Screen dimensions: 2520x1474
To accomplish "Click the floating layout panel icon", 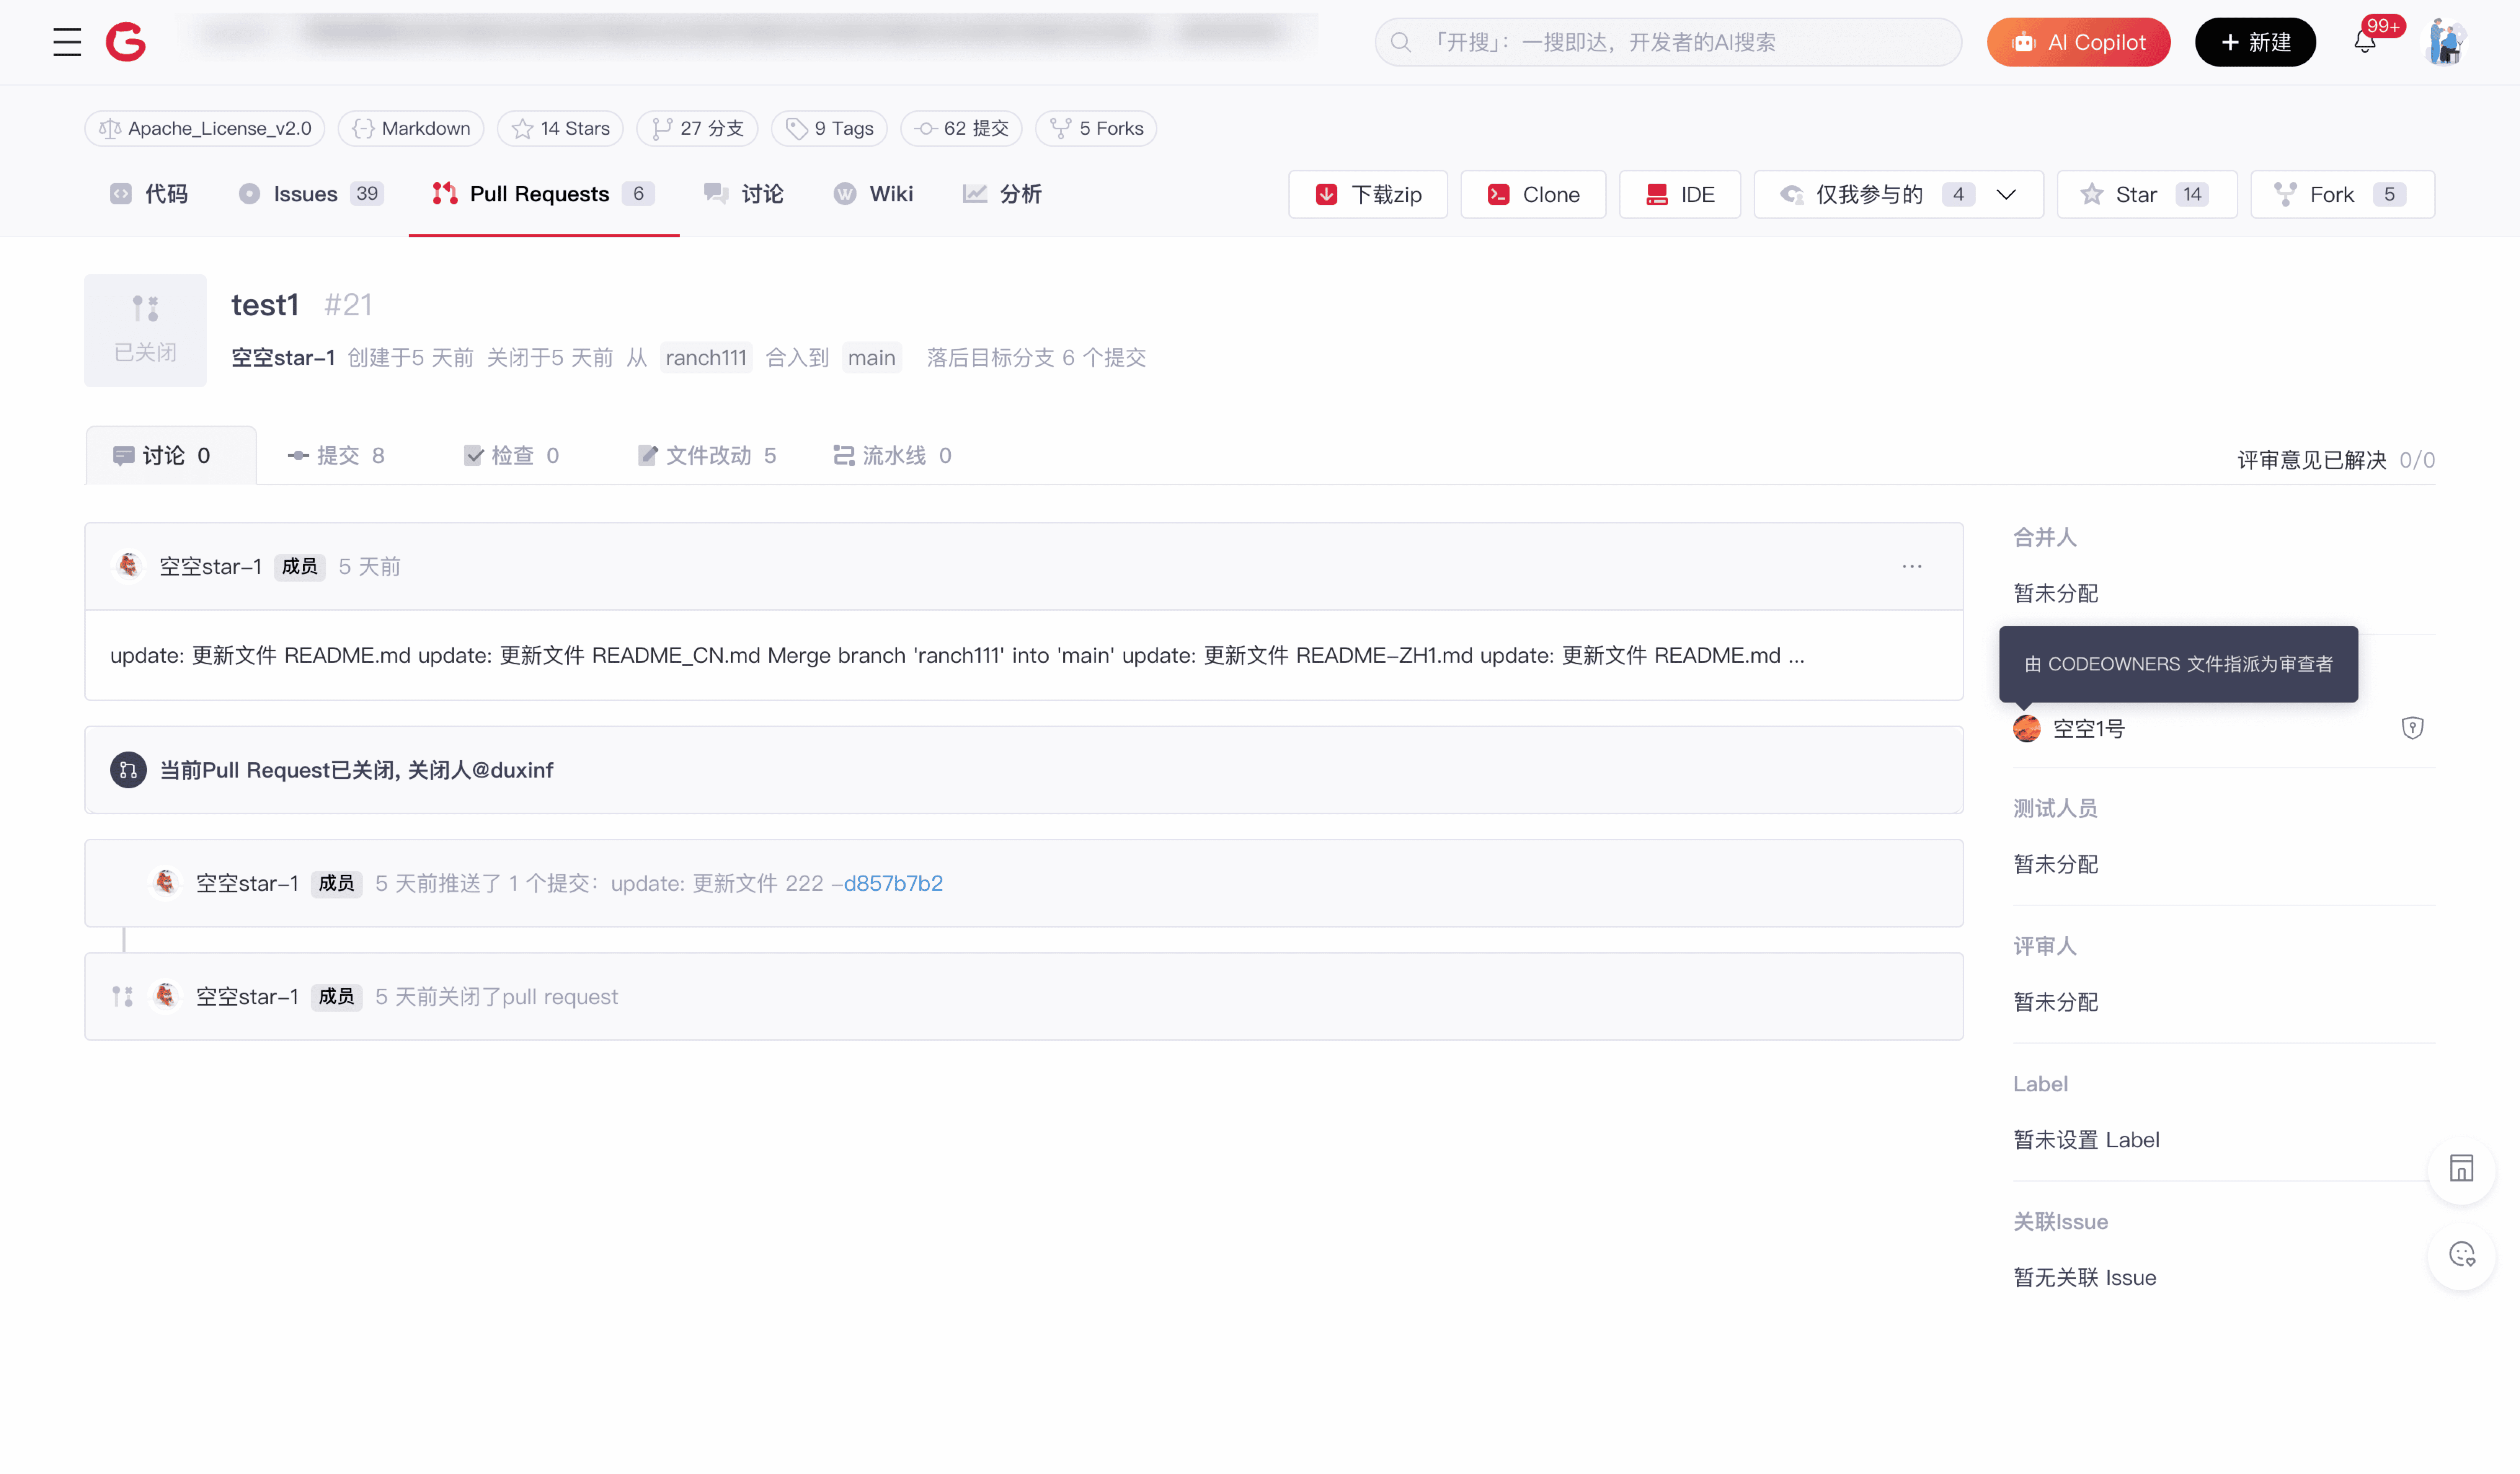I will tap(2461, 1167).
